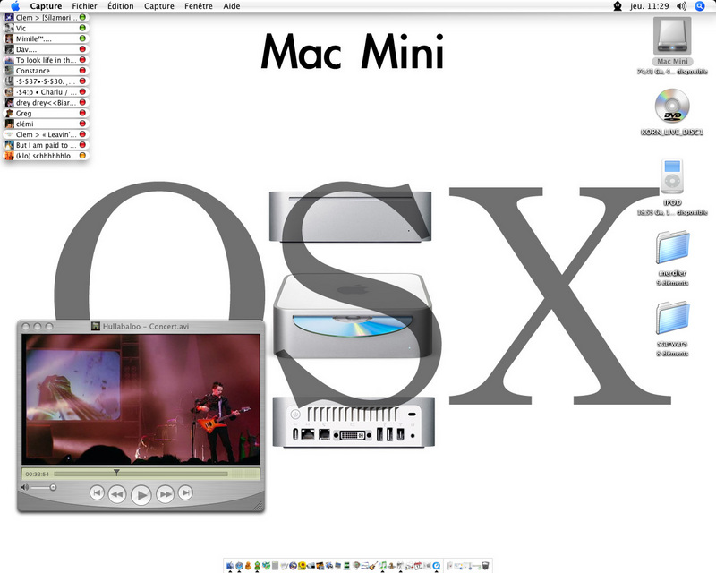Image resolution: width=716 pixels, height=573 pixels.
Task: Select the starwars folder
Action: coord(672,318)
